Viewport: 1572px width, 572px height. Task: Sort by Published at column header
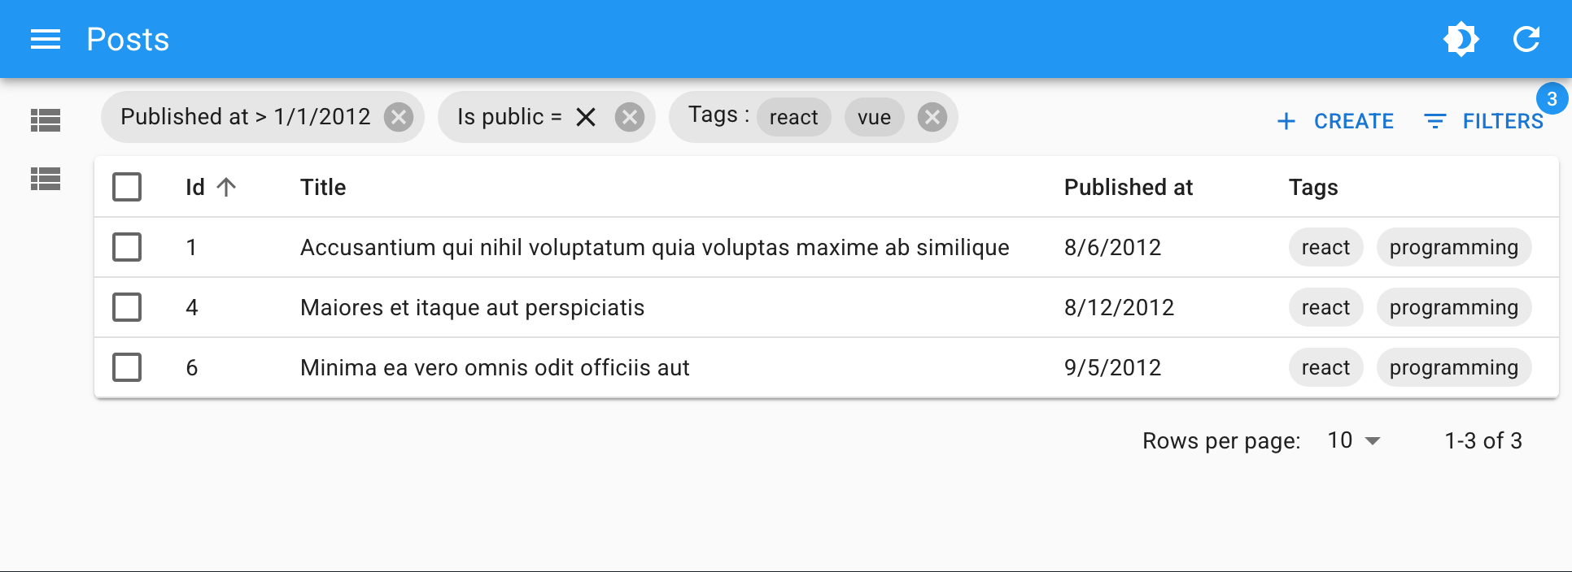pyautogui.click(x=1128, y=187)
